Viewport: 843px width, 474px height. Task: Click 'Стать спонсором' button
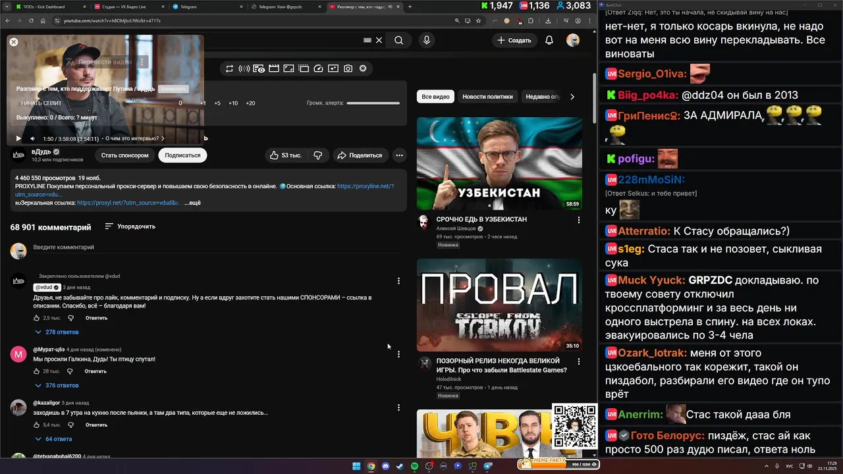coord(124,155)
